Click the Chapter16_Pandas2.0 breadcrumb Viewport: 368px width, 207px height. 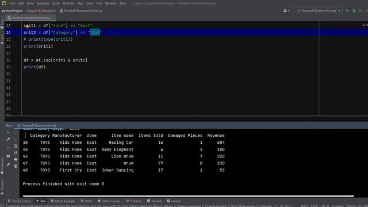(41, 11)
